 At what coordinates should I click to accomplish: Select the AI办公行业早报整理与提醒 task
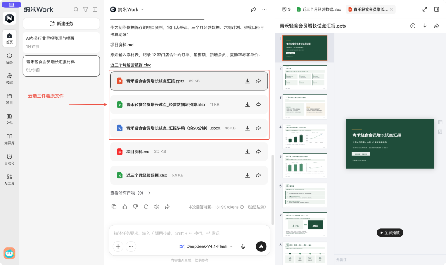61,42
